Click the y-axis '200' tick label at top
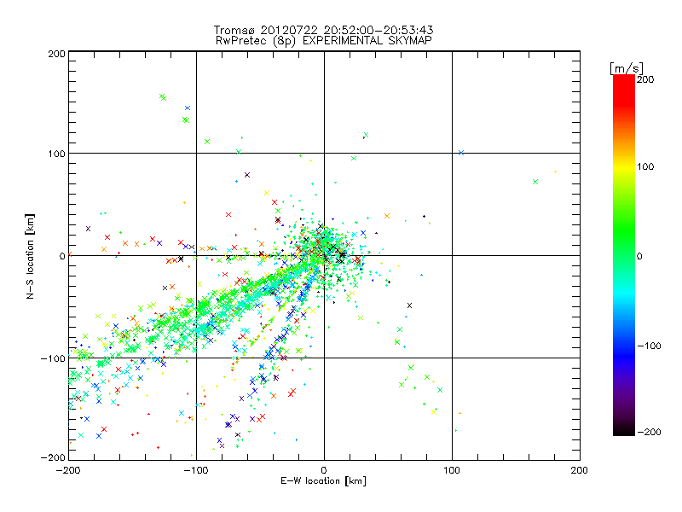 [x=56, y=54]
